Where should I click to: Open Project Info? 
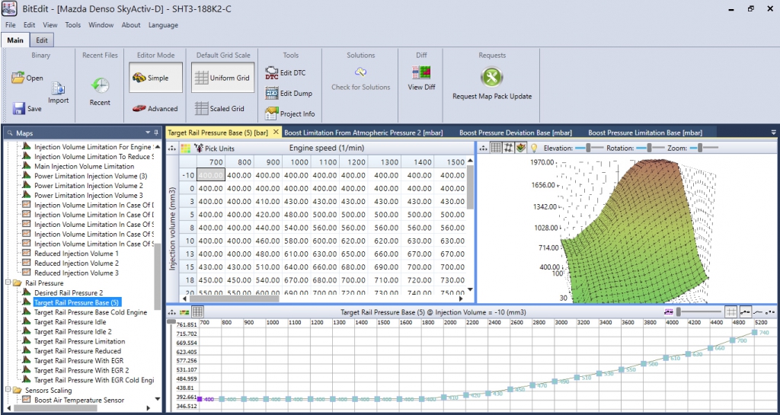[290, 113]
